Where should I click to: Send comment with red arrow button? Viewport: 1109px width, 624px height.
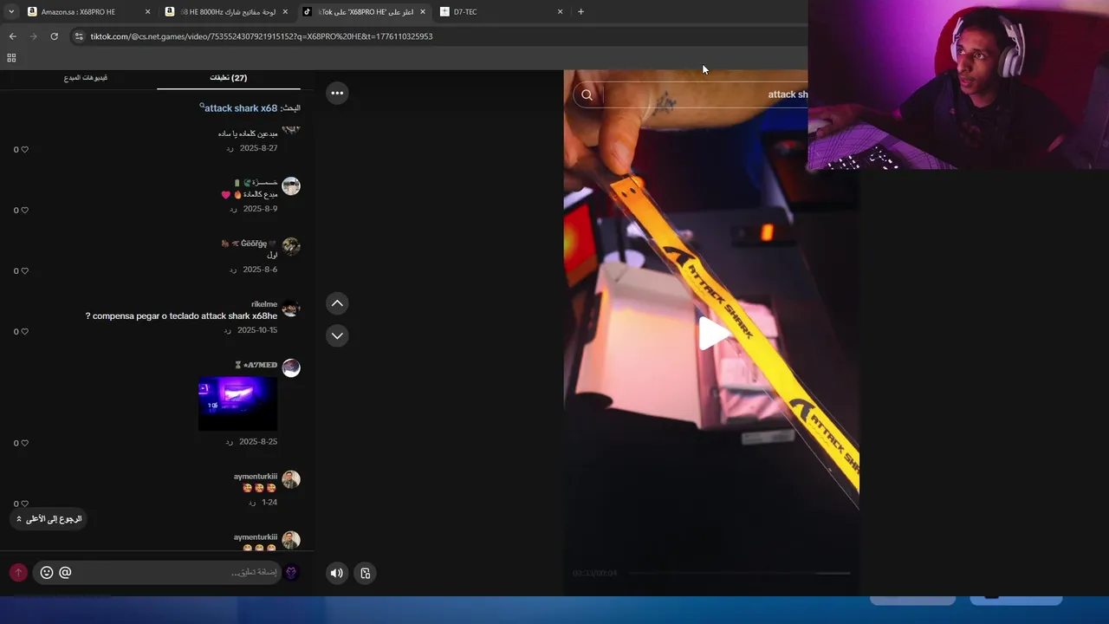click(18, 572)
